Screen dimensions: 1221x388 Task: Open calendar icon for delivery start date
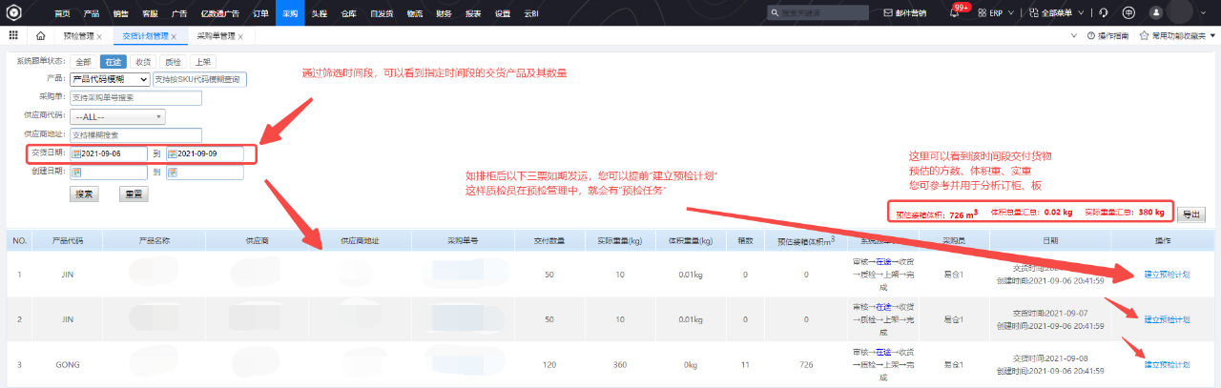point(76,153)
